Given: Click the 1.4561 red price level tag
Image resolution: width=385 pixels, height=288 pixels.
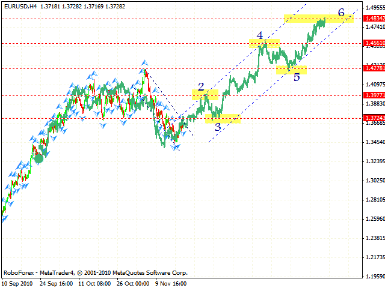Looking at the screenshot, I should point(374,43).
